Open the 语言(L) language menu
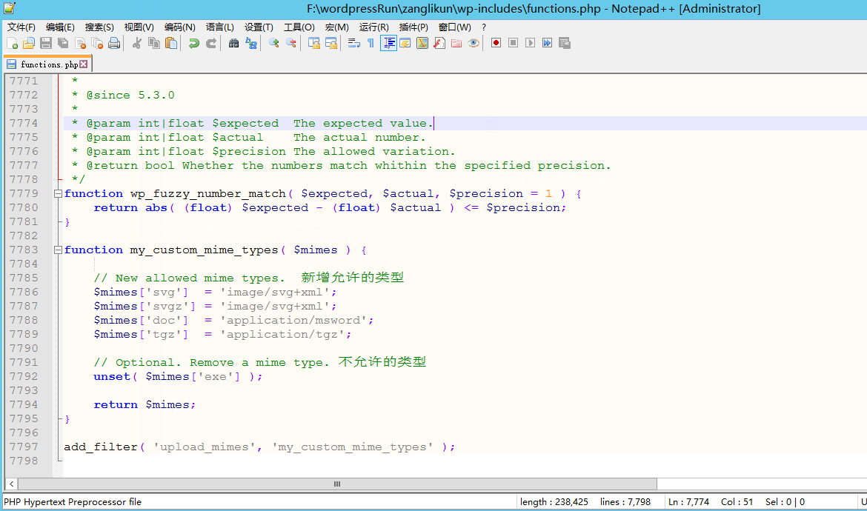The image size is (867, 511). point(219,27)
